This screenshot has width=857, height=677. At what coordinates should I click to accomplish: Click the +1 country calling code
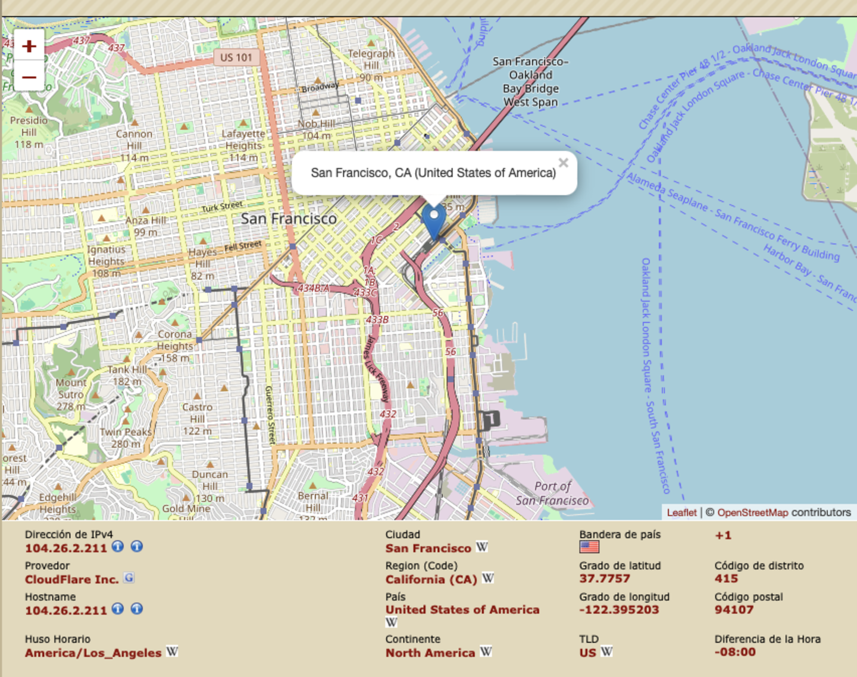click(x=723, y=535)
